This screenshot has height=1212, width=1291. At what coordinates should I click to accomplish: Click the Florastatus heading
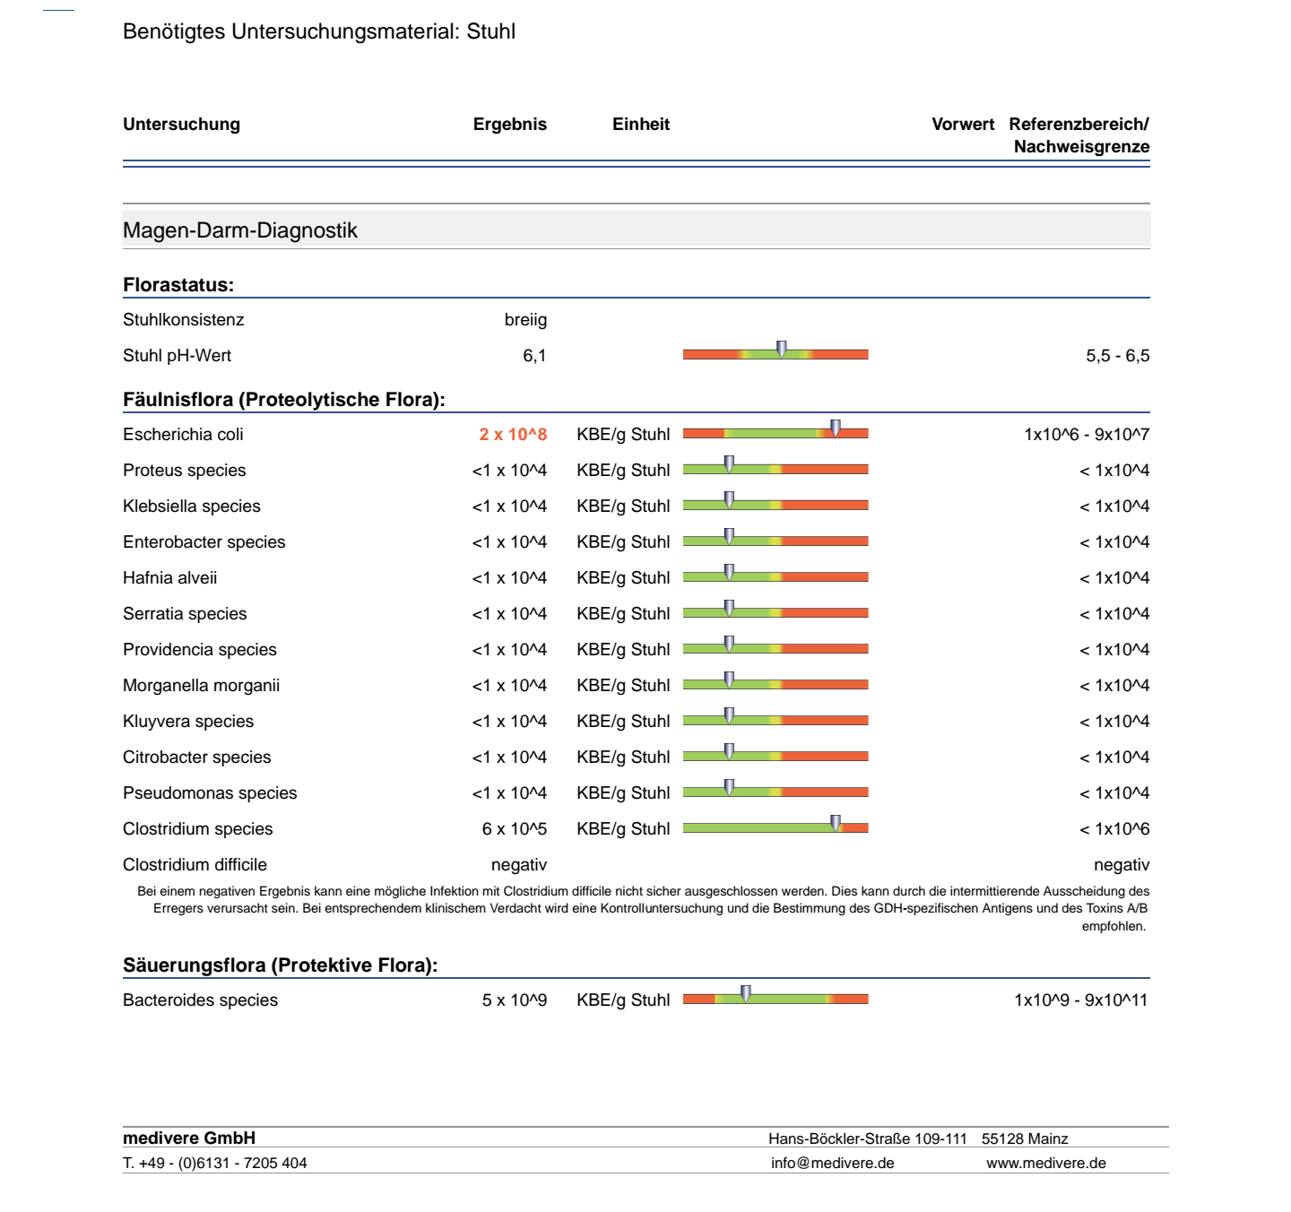(178, 285)
